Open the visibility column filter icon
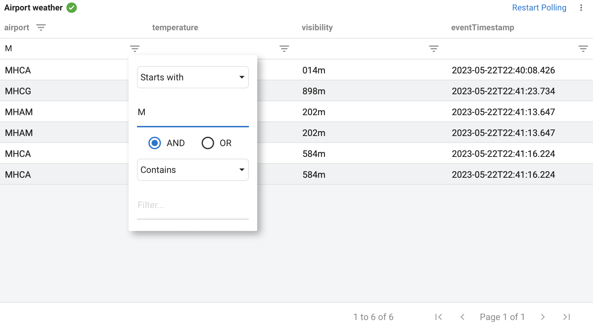The height and width of the screenshot is (327, 593). click(434, 49)
